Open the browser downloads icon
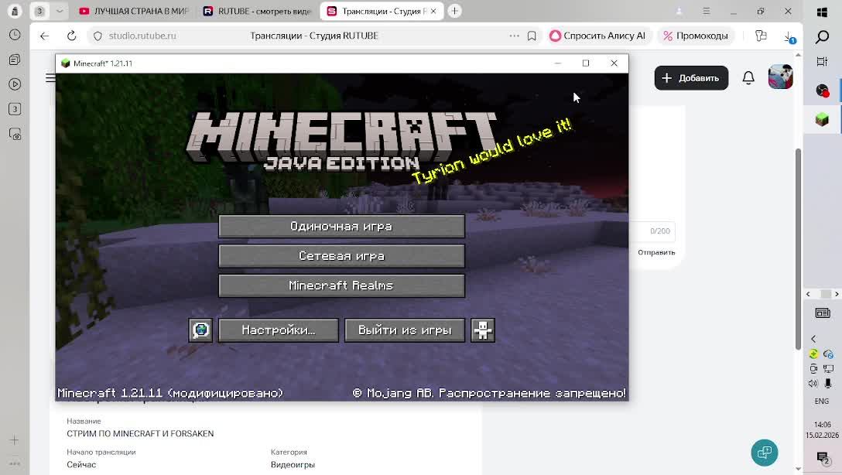The width and height of the screenshot is (842, 475). (789, 36)
